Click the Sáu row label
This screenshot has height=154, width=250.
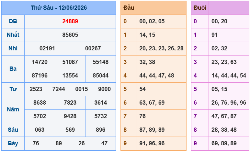[x=13, y=130]
